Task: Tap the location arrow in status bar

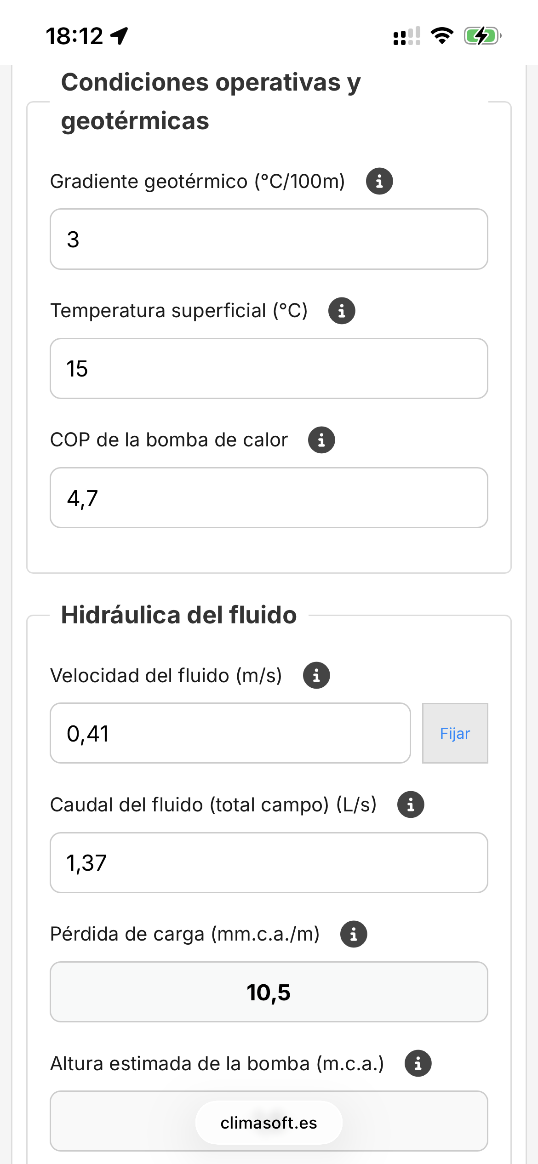Action: pyautogui.click(x=120, y=36)
